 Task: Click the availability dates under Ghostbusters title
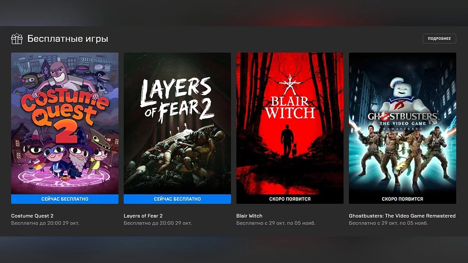pos(388,223)
